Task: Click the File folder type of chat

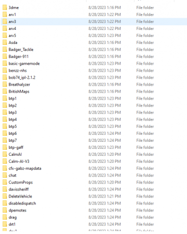Action: tap(145, 175)
